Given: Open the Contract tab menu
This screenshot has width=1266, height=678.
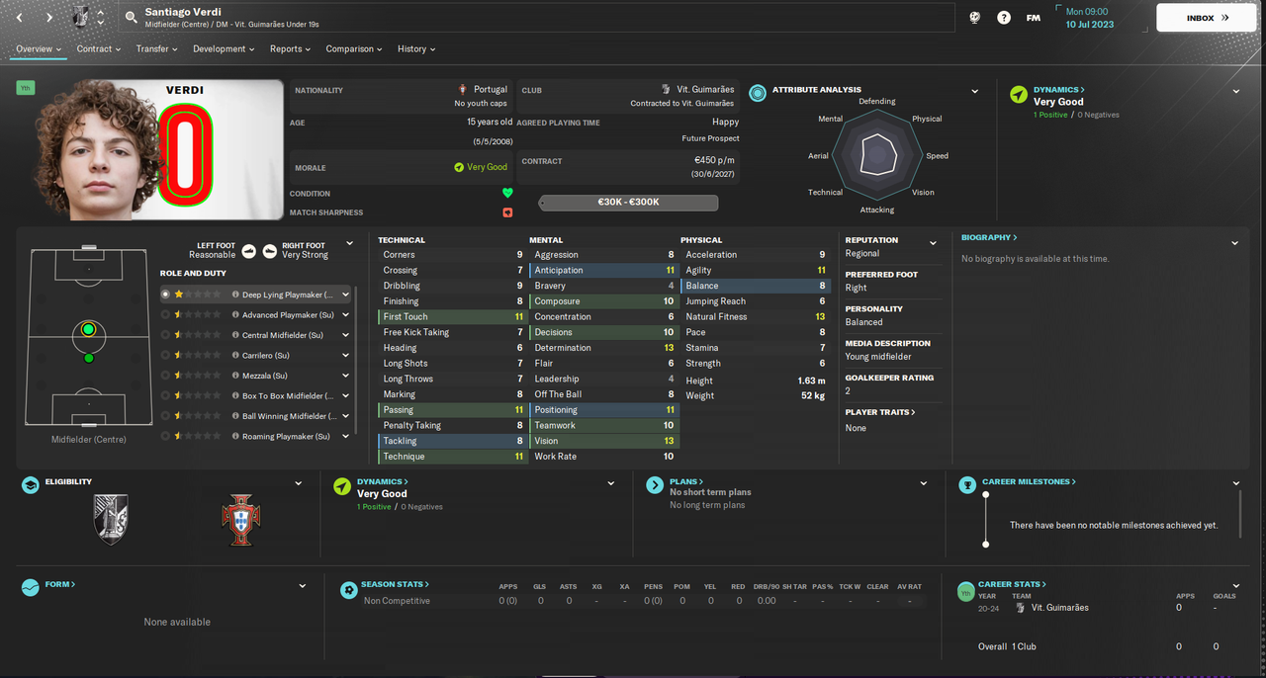Looking at the screenshot, I should [x=99, y=48].
